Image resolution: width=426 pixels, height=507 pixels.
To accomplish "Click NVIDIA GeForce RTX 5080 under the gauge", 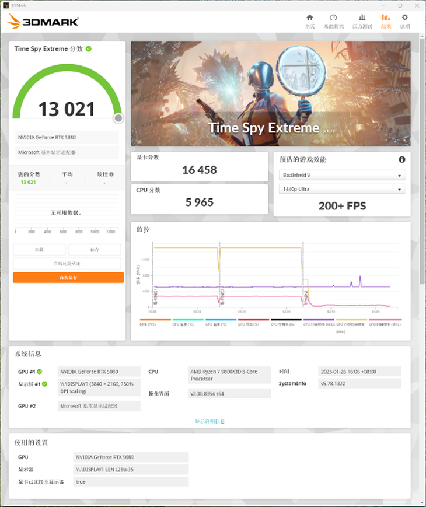I will [x=67, y=138].
